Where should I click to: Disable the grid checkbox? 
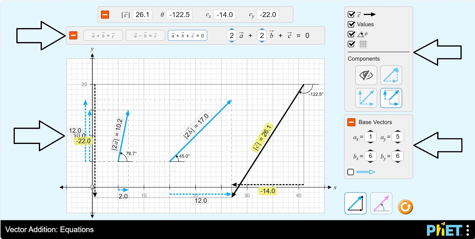tap(351, 44)
